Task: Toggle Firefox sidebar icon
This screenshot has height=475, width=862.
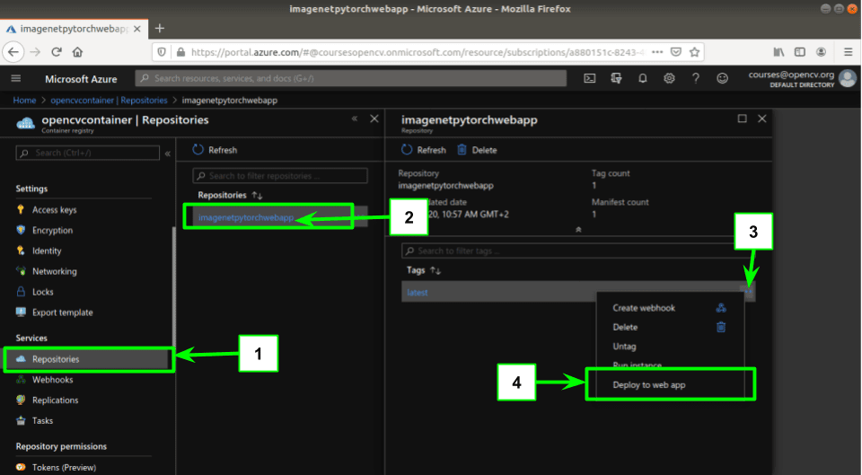Action: [x=800, y=52]
